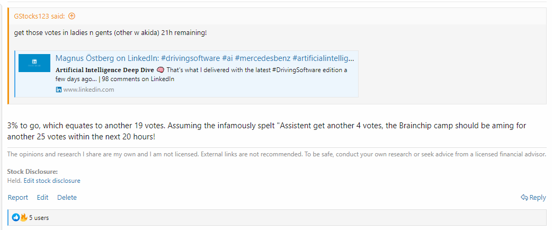Edit this post
Screen dimensions: 552x230
42,198
